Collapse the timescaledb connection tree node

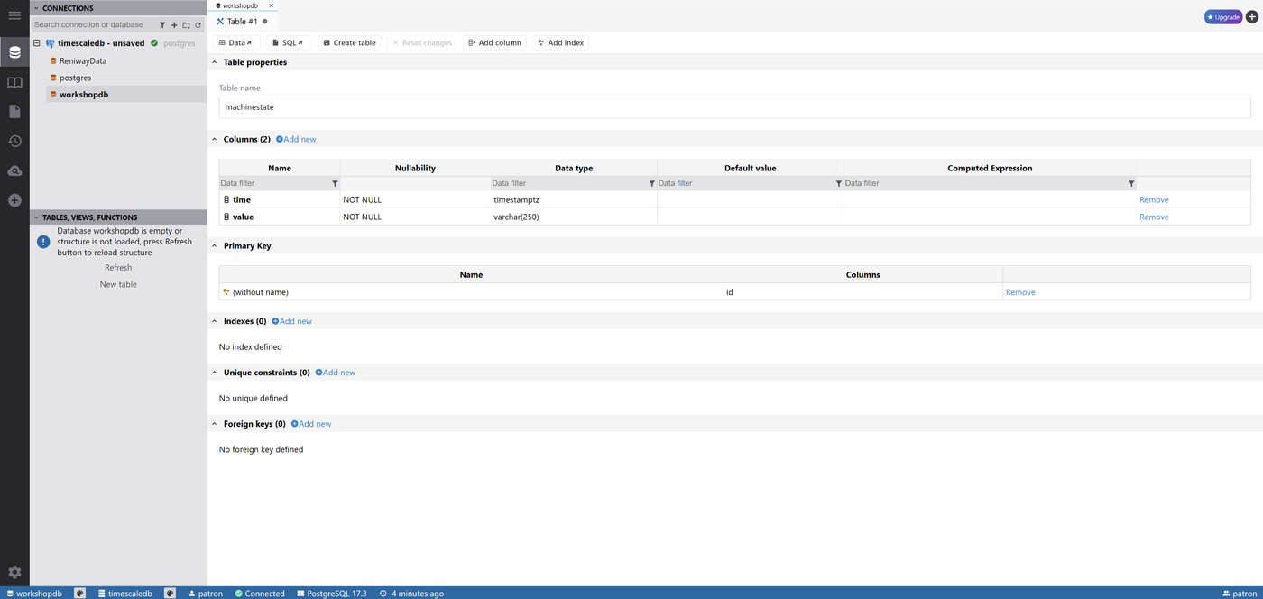35,42
